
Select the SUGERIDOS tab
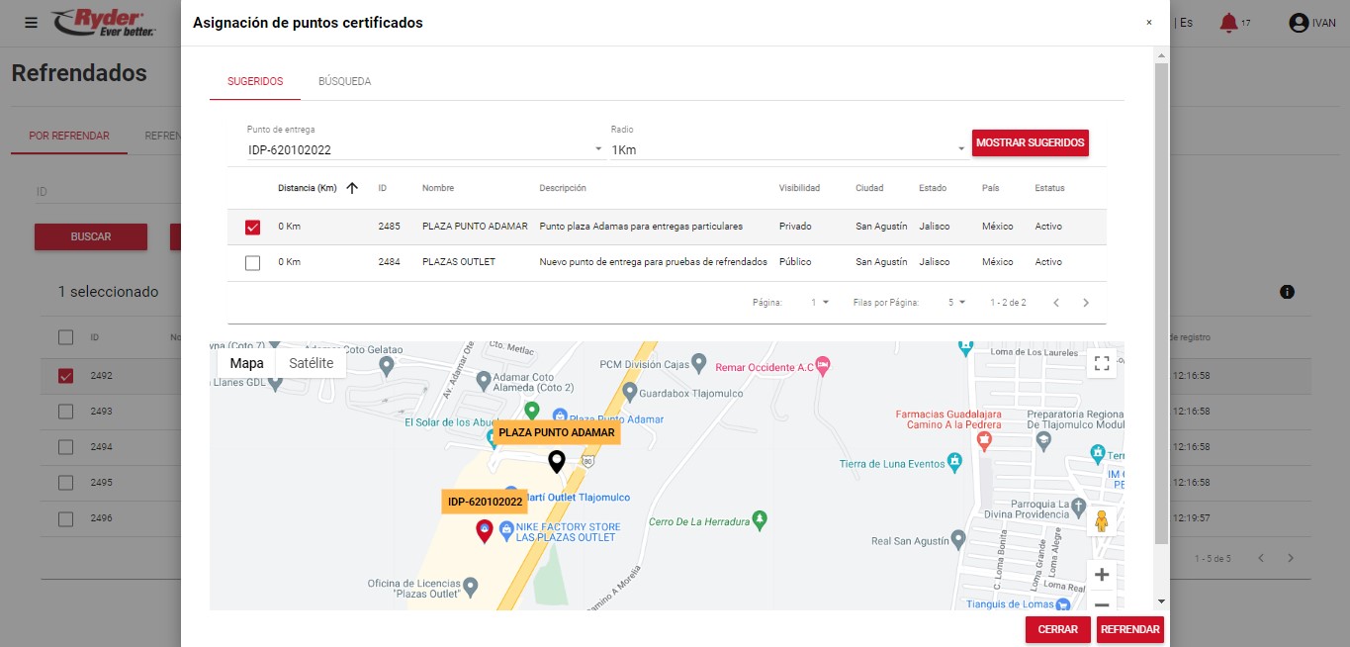(255, 81)
